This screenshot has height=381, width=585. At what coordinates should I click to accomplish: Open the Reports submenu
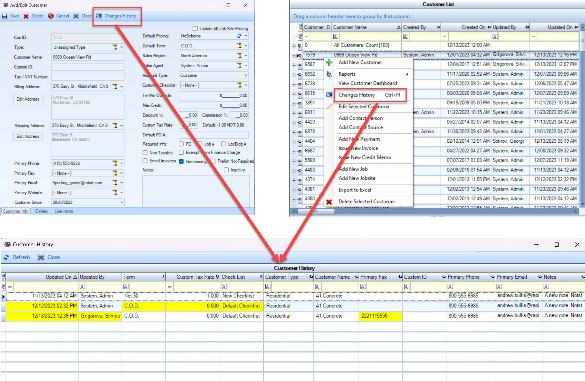pos(369,74)
